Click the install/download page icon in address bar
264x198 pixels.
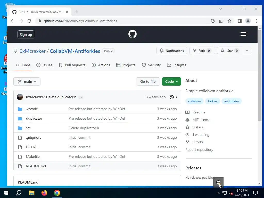213,21
